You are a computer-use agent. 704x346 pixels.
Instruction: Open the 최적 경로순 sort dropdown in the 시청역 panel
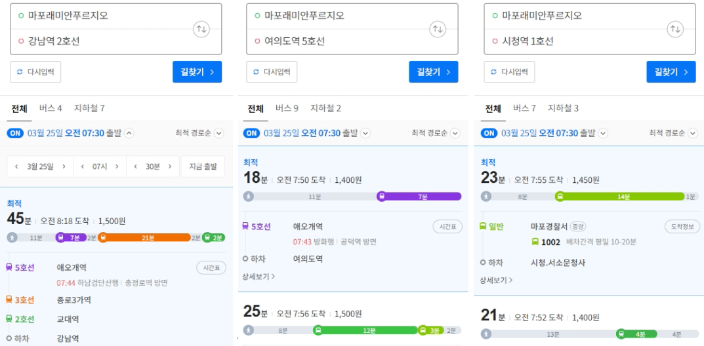click(673, 133)
